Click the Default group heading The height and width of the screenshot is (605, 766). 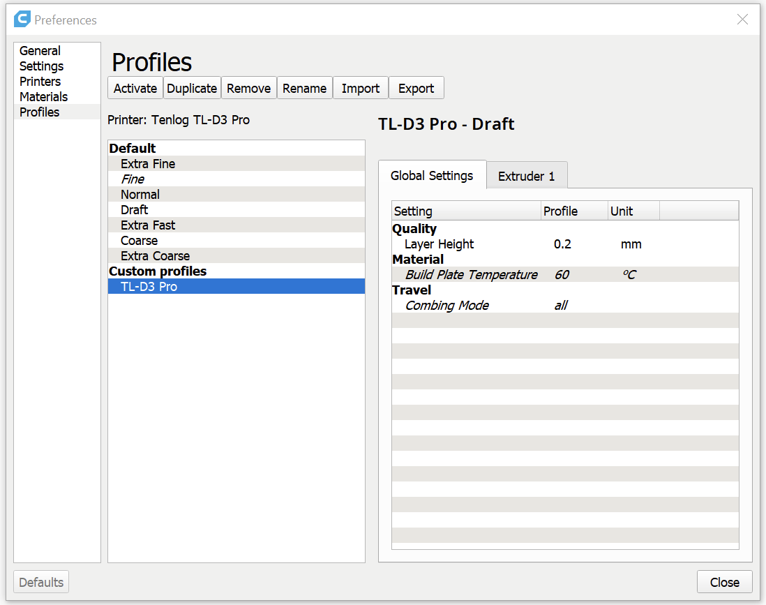tap(133, 148)
